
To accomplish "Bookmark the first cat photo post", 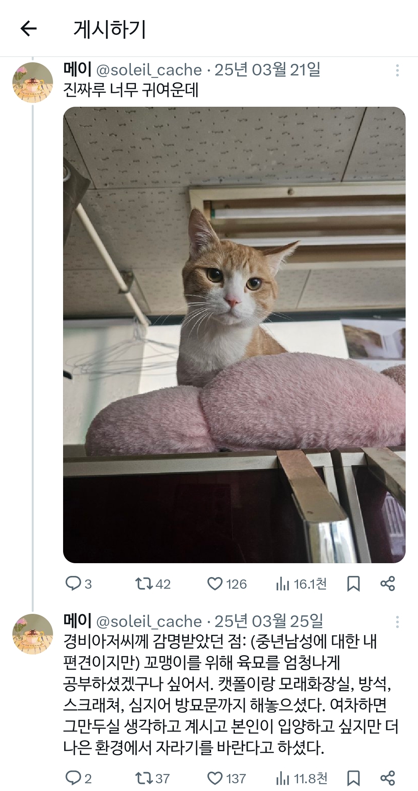I will 353,583.
